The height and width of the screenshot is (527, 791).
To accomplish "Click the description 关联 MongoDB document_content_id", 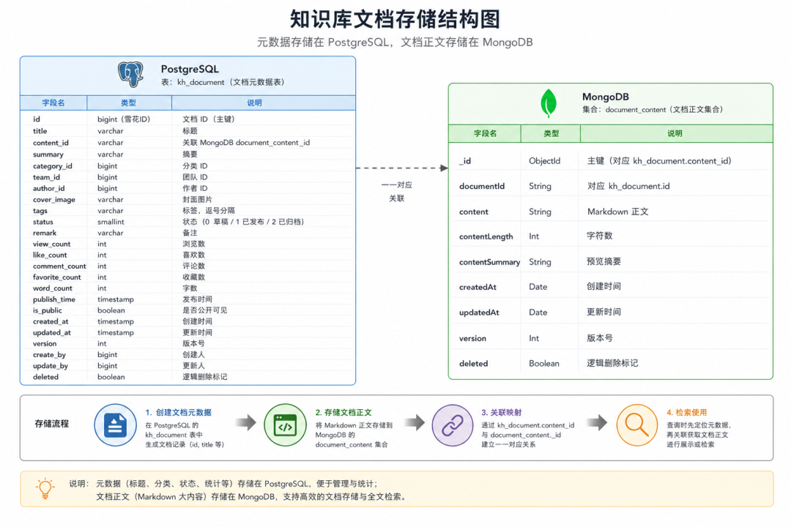I will (246, 143).
